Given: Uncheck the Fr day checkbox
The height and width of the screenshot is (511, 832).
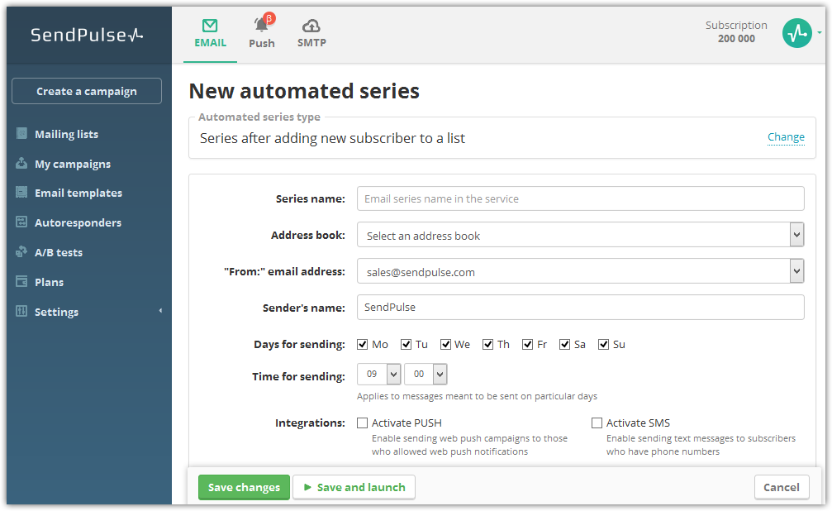Looking at the screenshot, I should pyautogui.click(x=528, y=345).
